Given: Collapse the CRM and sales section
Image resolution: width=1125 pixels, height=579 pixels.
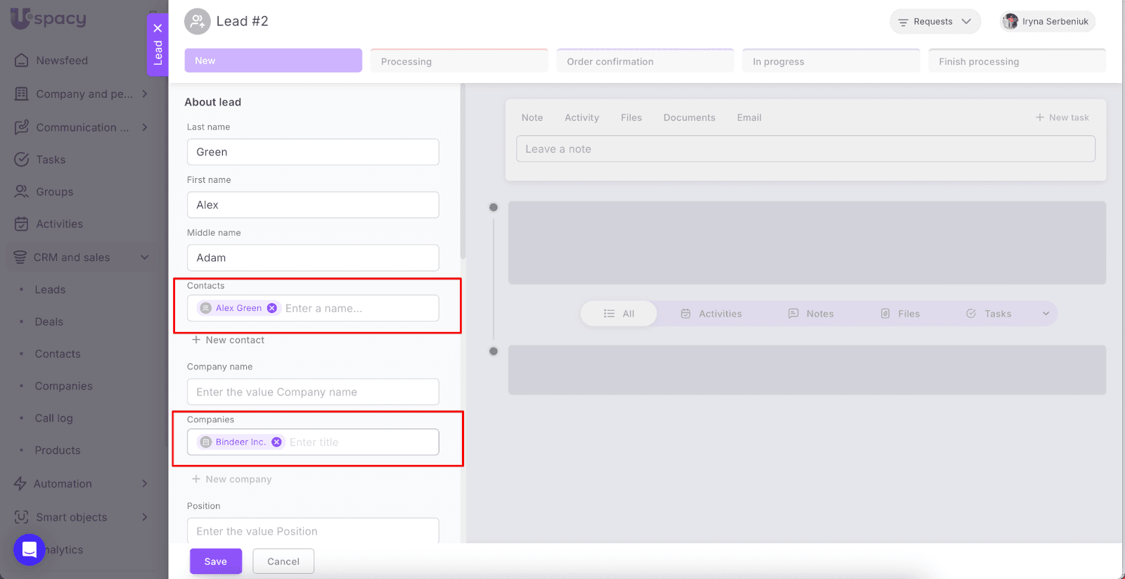Looking at the screenshot, I should pos(145,257).
